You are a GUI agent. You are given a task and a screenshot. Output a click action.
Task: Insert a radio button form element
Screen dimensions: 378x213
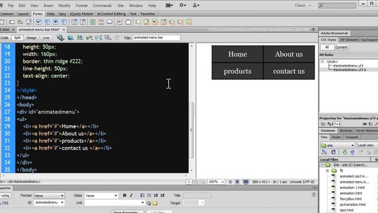point(56,22)
